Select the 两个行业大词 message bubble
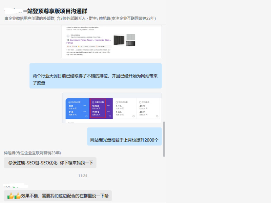Image resolution: width=271 pixels, height=203 pixels. (96, 79)
